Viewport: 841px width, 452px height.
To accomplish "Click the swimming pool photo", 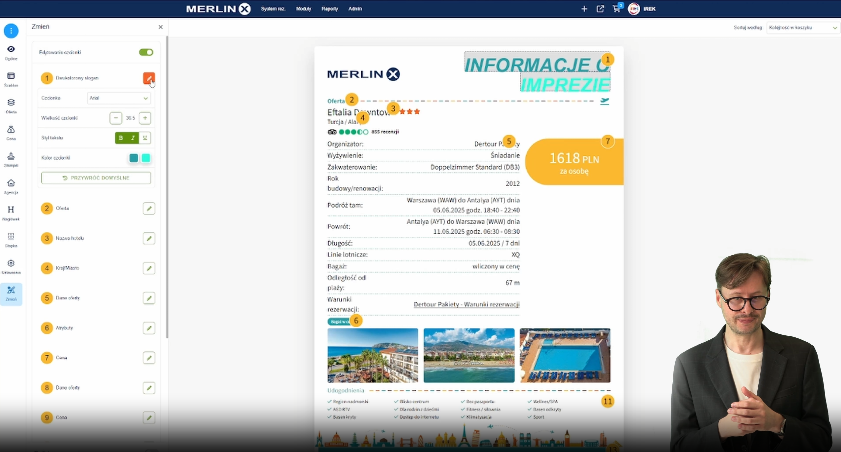I will (x=565, y=355).
